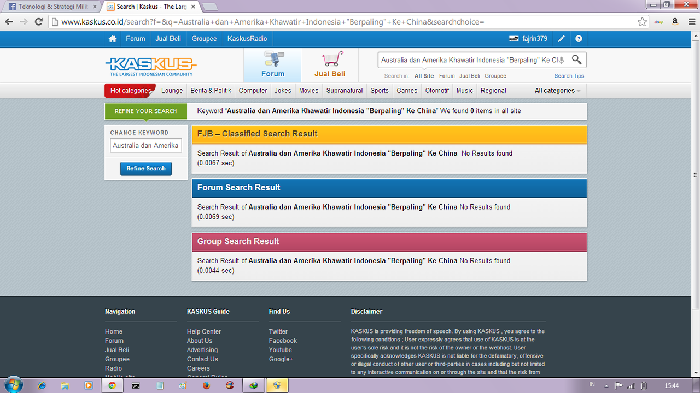Click the avatar next to fajrin379
The width and height of the screenshot is (700, 393).
[x=514, y=39]
